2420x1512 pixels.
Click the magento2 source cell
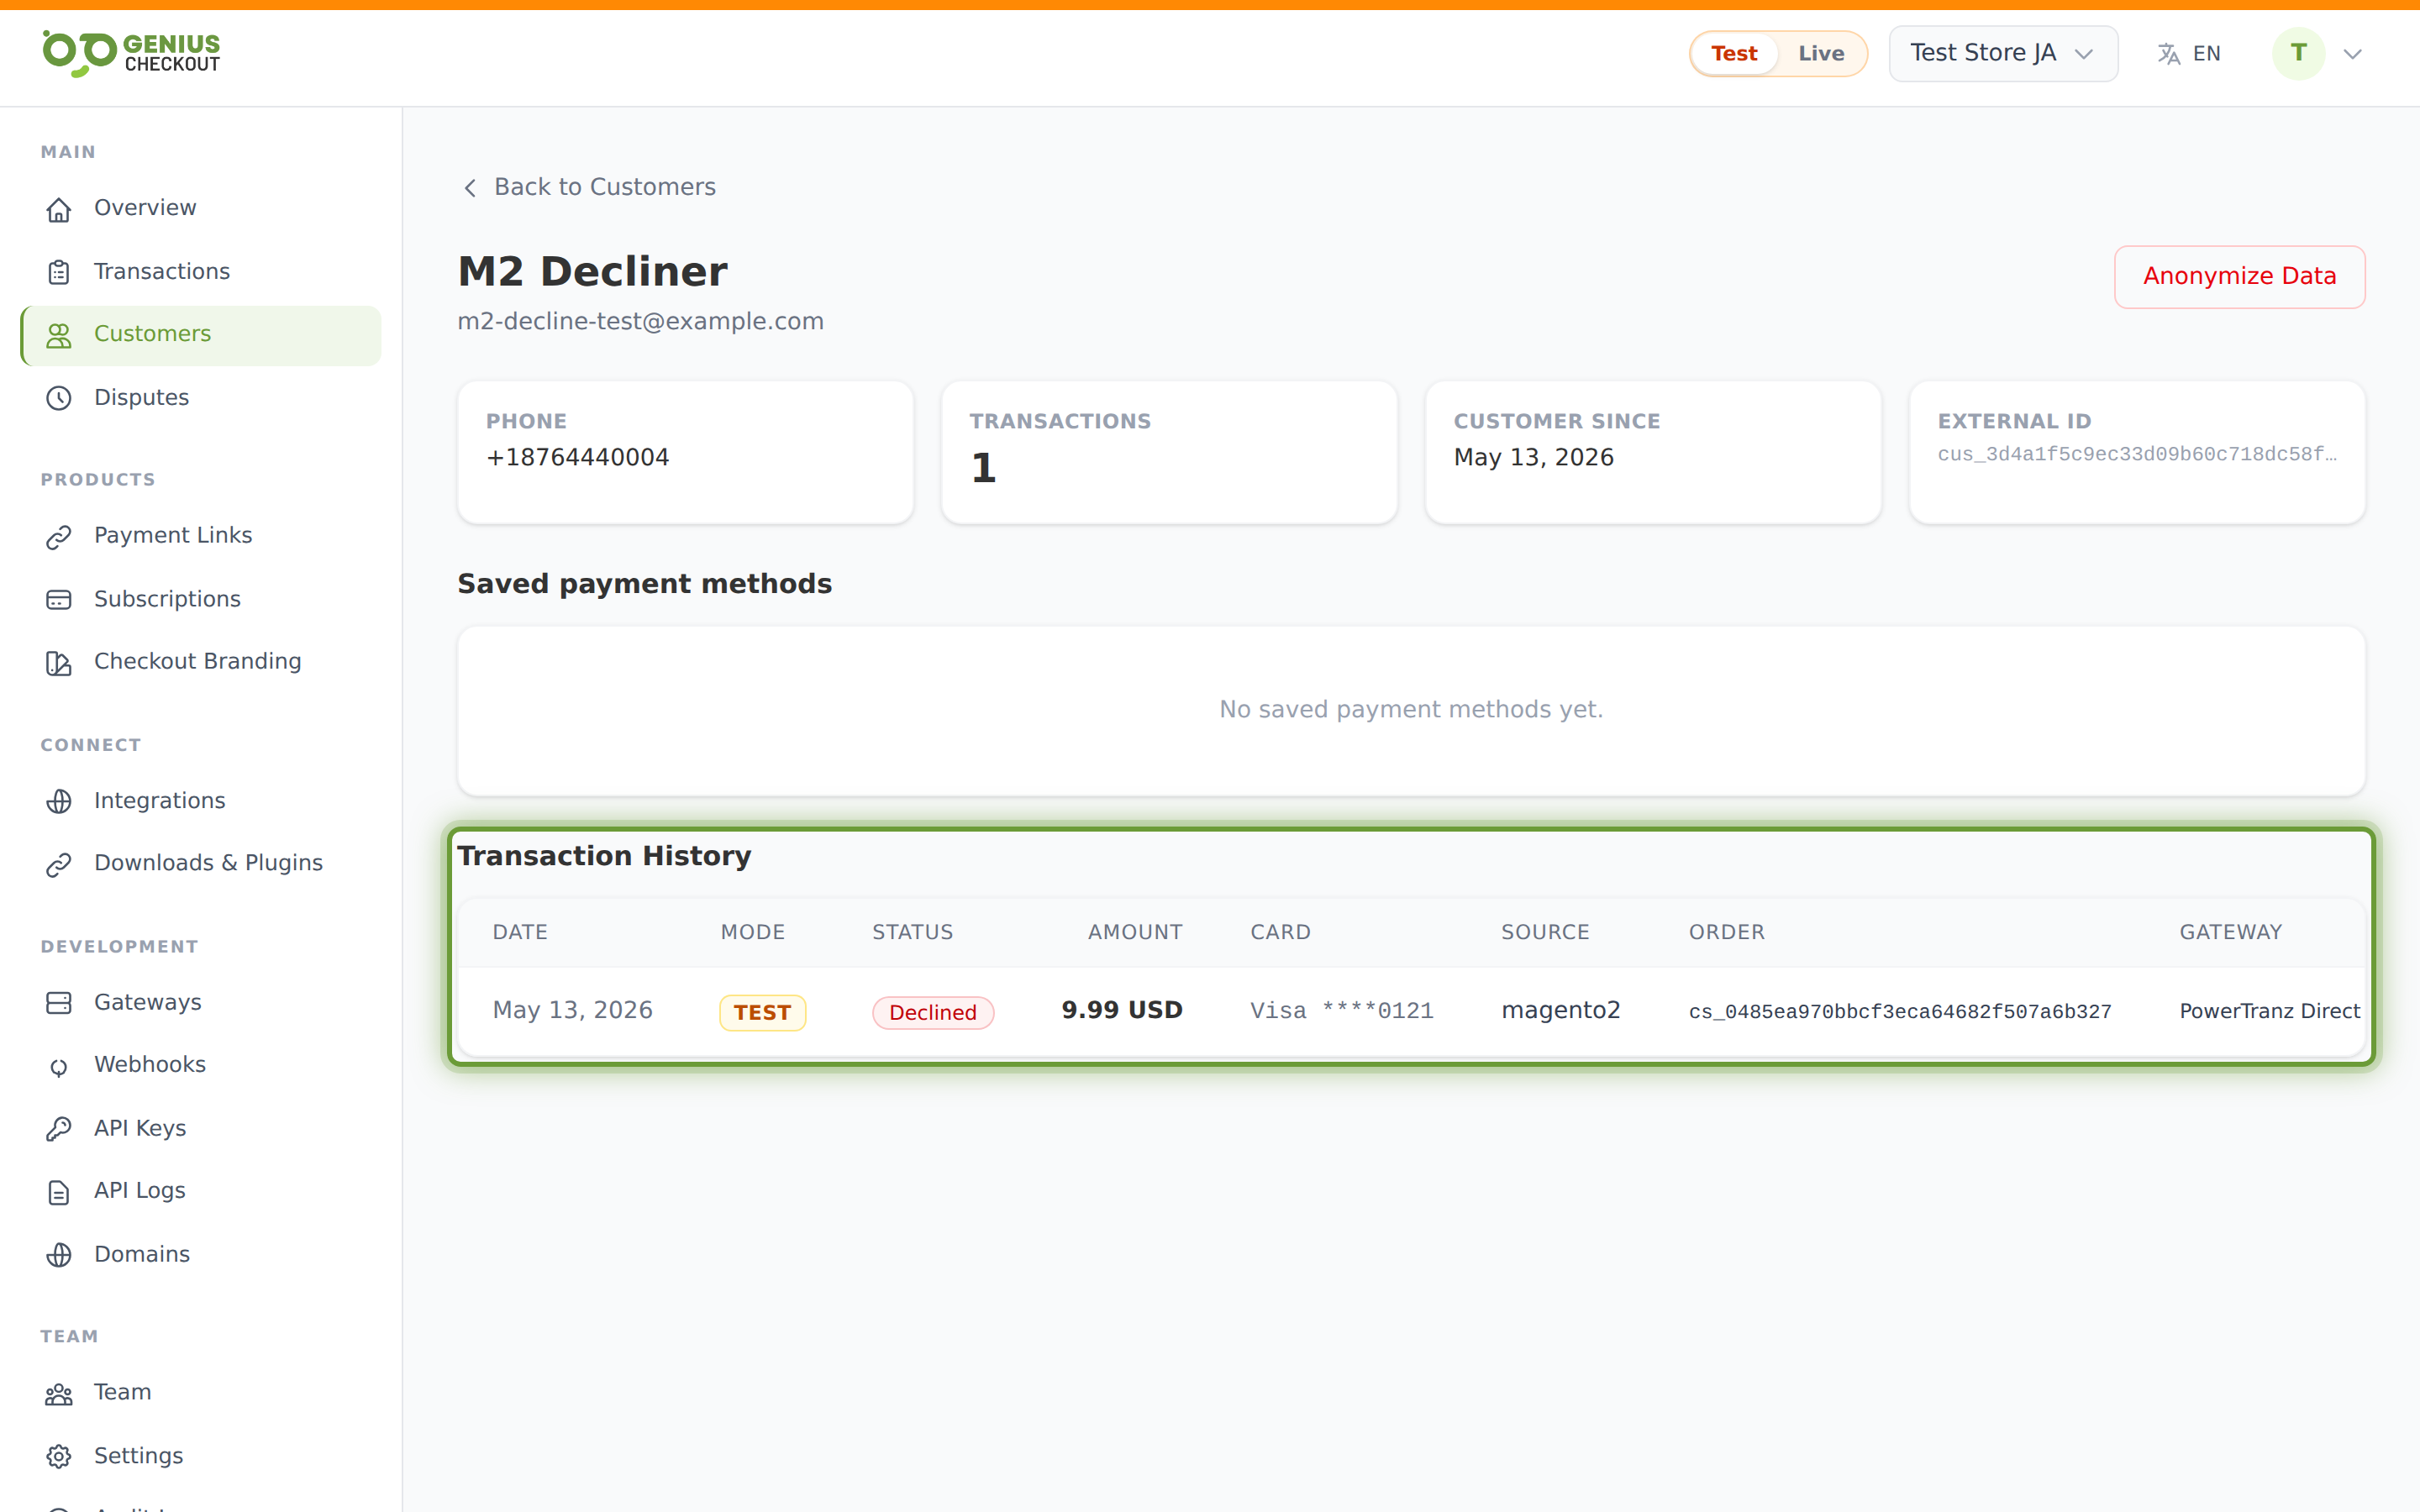point(1560,1011)
